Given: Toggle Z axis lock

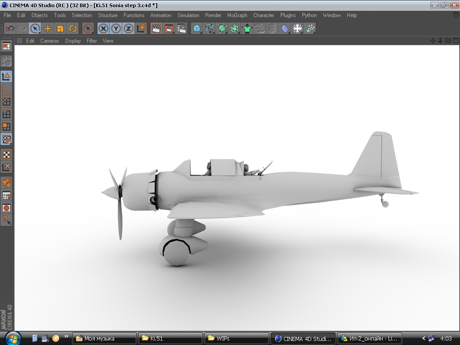Looking at the screenshot, I should click(x=128, y=28).
